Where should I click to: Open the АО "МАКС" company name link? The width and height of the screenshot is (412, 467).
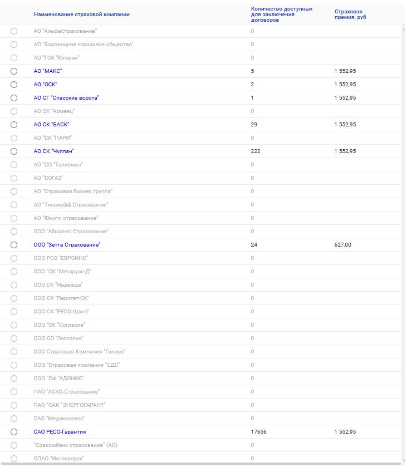tap(47, 71)
